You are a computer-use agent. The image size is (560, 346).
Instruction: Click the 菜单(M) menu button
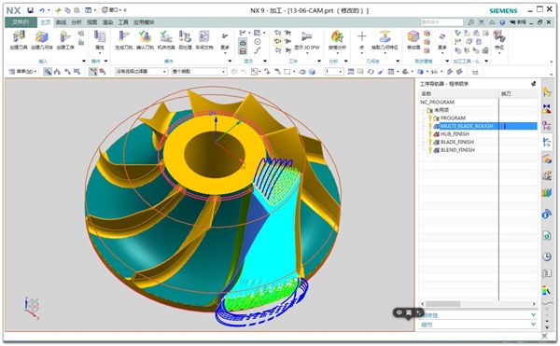pos(22,72)
